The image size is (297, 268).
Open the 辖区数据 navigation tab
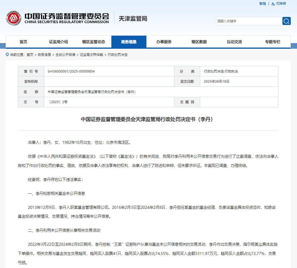pos(199,42)
